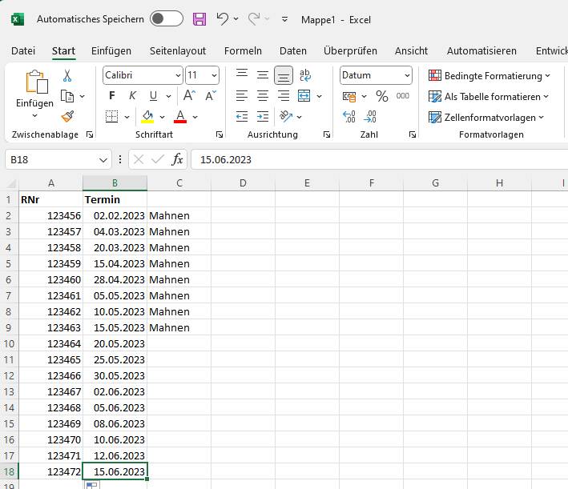Click Bedingte Formatierung button
Image resolution: width=568 pixels, height=489 pixels.
(x=489, y=75)
